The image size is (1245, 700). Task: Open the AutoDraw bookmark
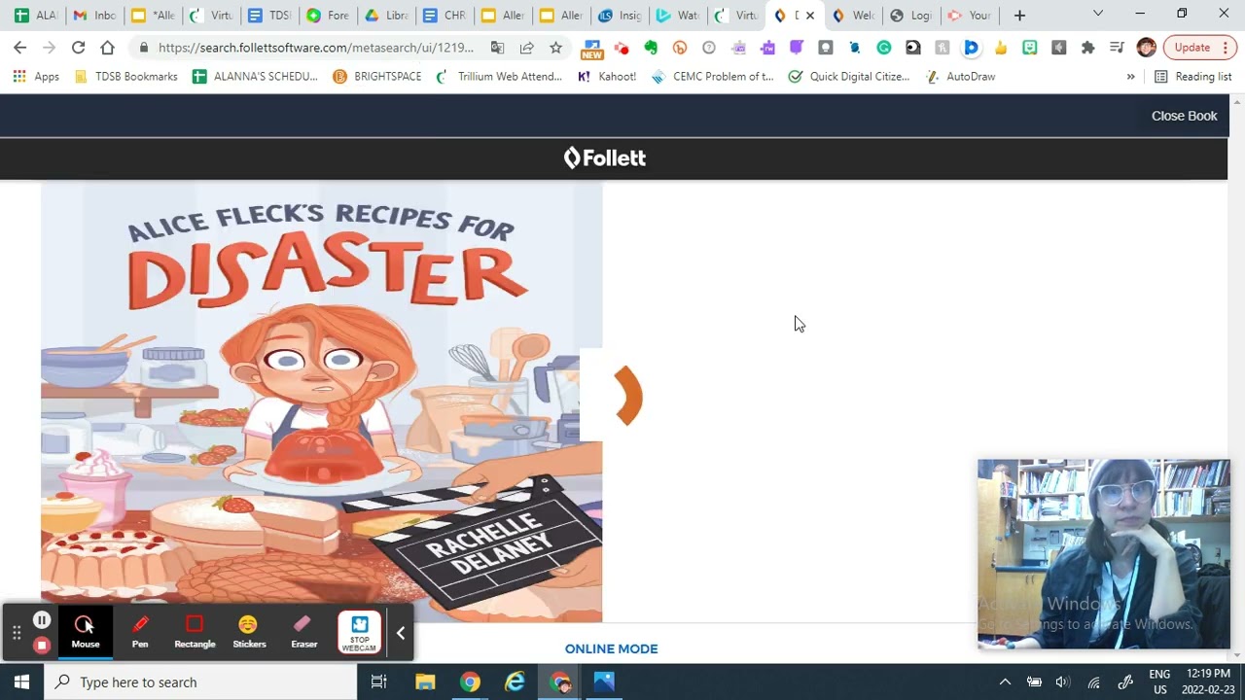tap(960, 76)
